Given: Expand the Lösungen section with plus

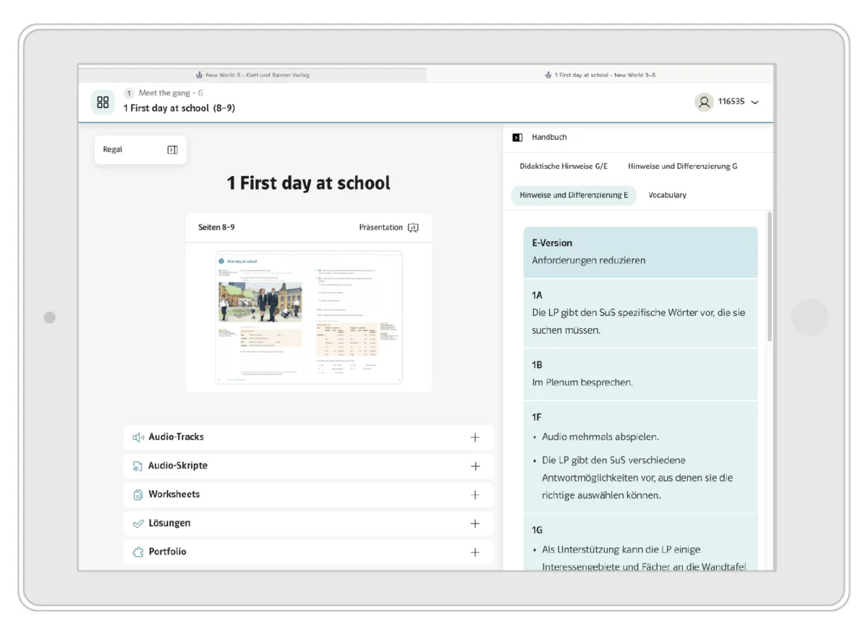Looking at the screenshot, I should tap(475, 523).
